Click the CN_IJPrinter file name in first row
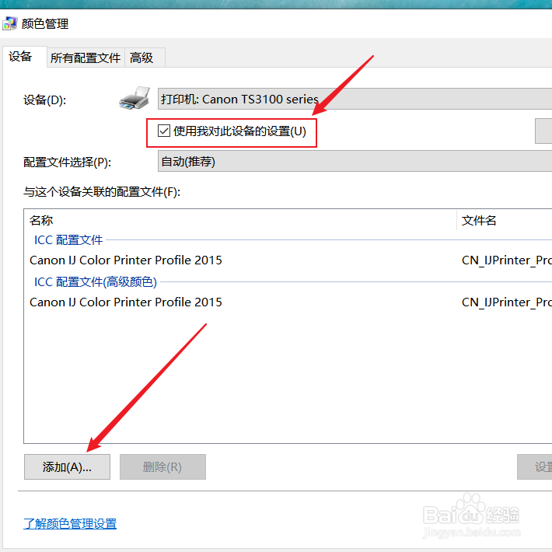Image resolution: width=552 pixels, height=552 pixels. click(507, 260)
